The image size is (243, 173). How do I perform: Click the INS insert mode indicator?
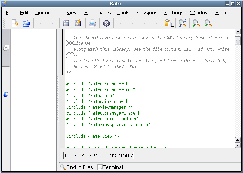click(x=112, y=155)
